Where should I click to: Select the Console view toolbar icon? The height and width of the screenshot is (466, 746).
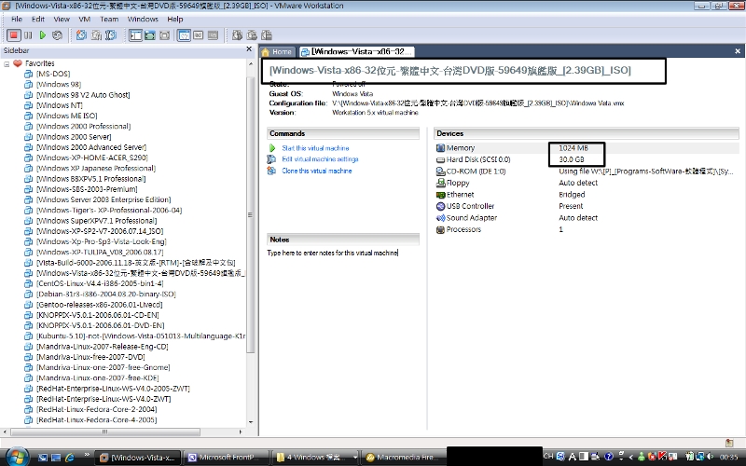199,35
